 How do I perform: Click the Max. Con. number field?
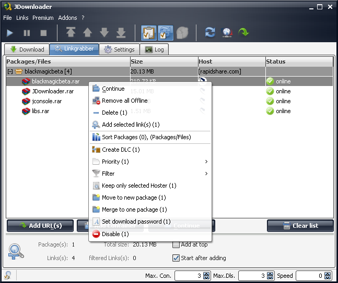point(189,276)
